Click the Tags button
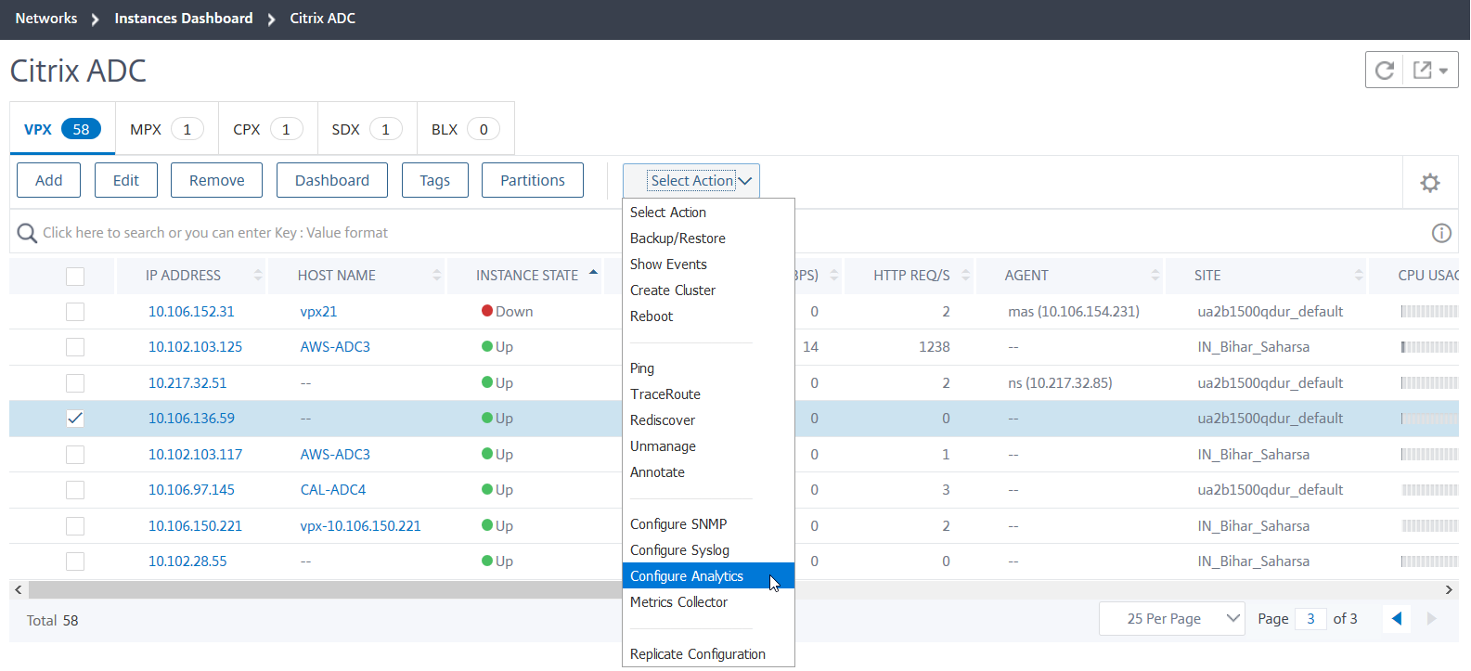Image resolution: width=1471 pixels, height=671 pixels. [435, 180]
